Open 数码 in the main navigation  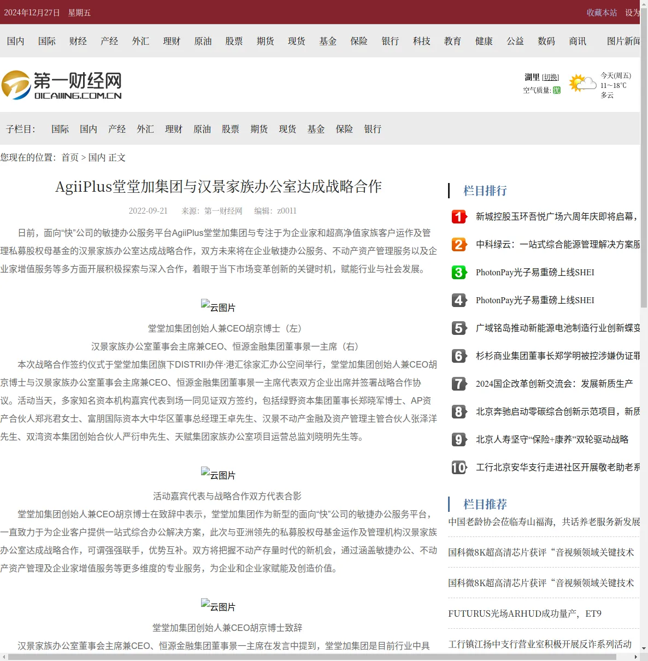(546, 41)
